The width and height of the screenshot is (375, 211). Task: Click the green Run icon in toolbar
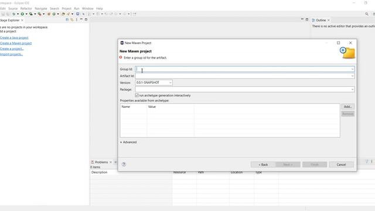22,14
